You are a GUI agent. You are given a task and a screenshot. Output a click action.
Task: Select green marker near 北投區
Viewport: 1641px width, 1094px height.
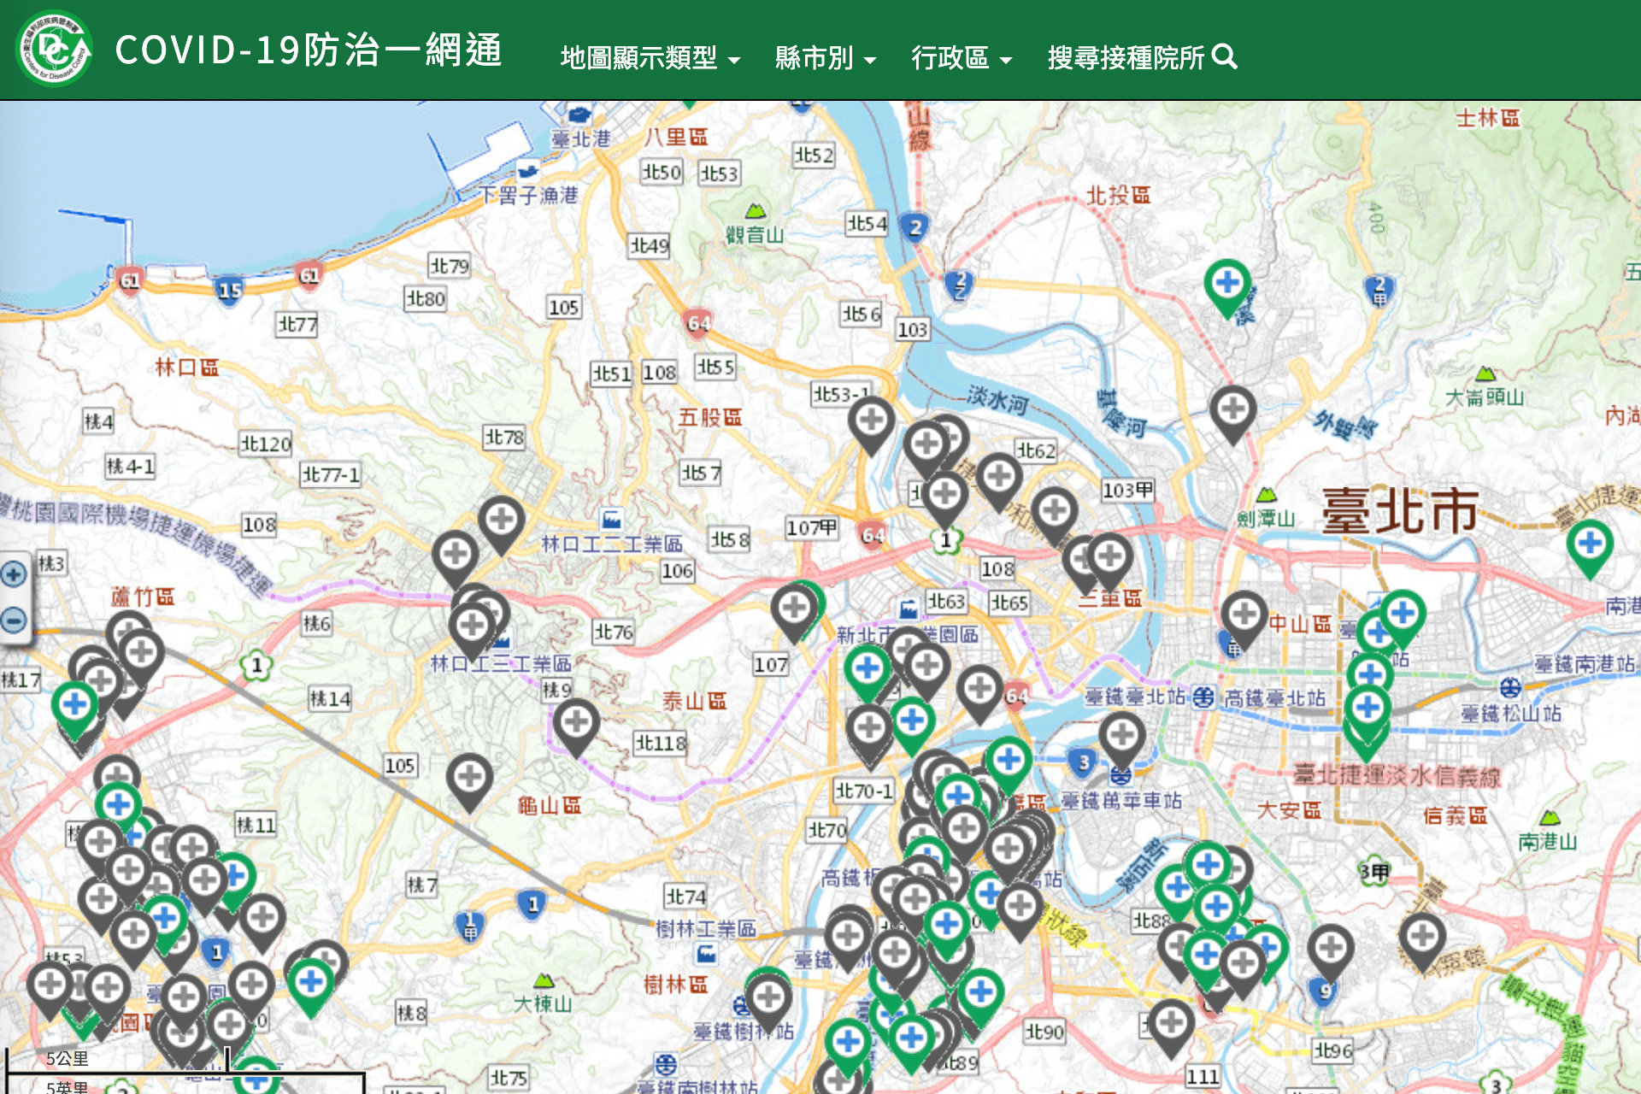tap(1227, 284)
